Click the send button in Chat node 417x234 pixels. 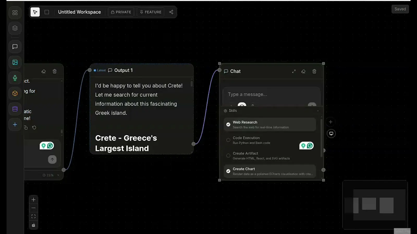tap(312, 105)
